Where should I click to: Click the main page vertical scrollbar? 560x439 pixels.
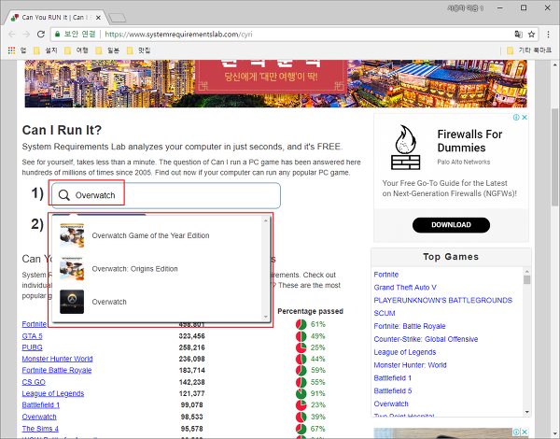click(x=554, y=157)
